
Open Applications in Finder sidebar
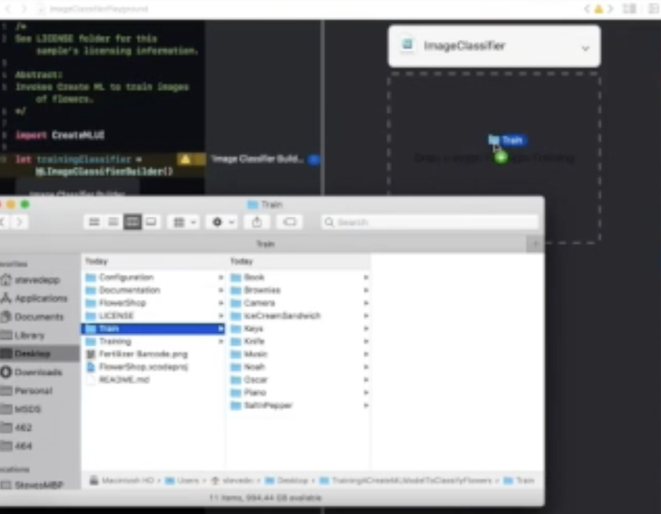[34, 298]
